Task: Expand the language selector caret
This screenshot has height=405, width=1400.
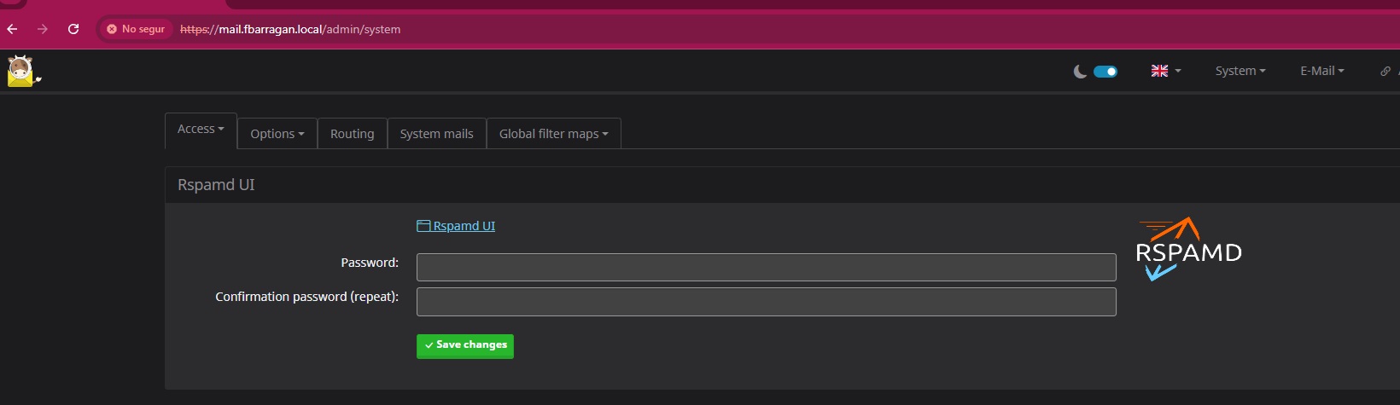Action: click(1178, 71)
